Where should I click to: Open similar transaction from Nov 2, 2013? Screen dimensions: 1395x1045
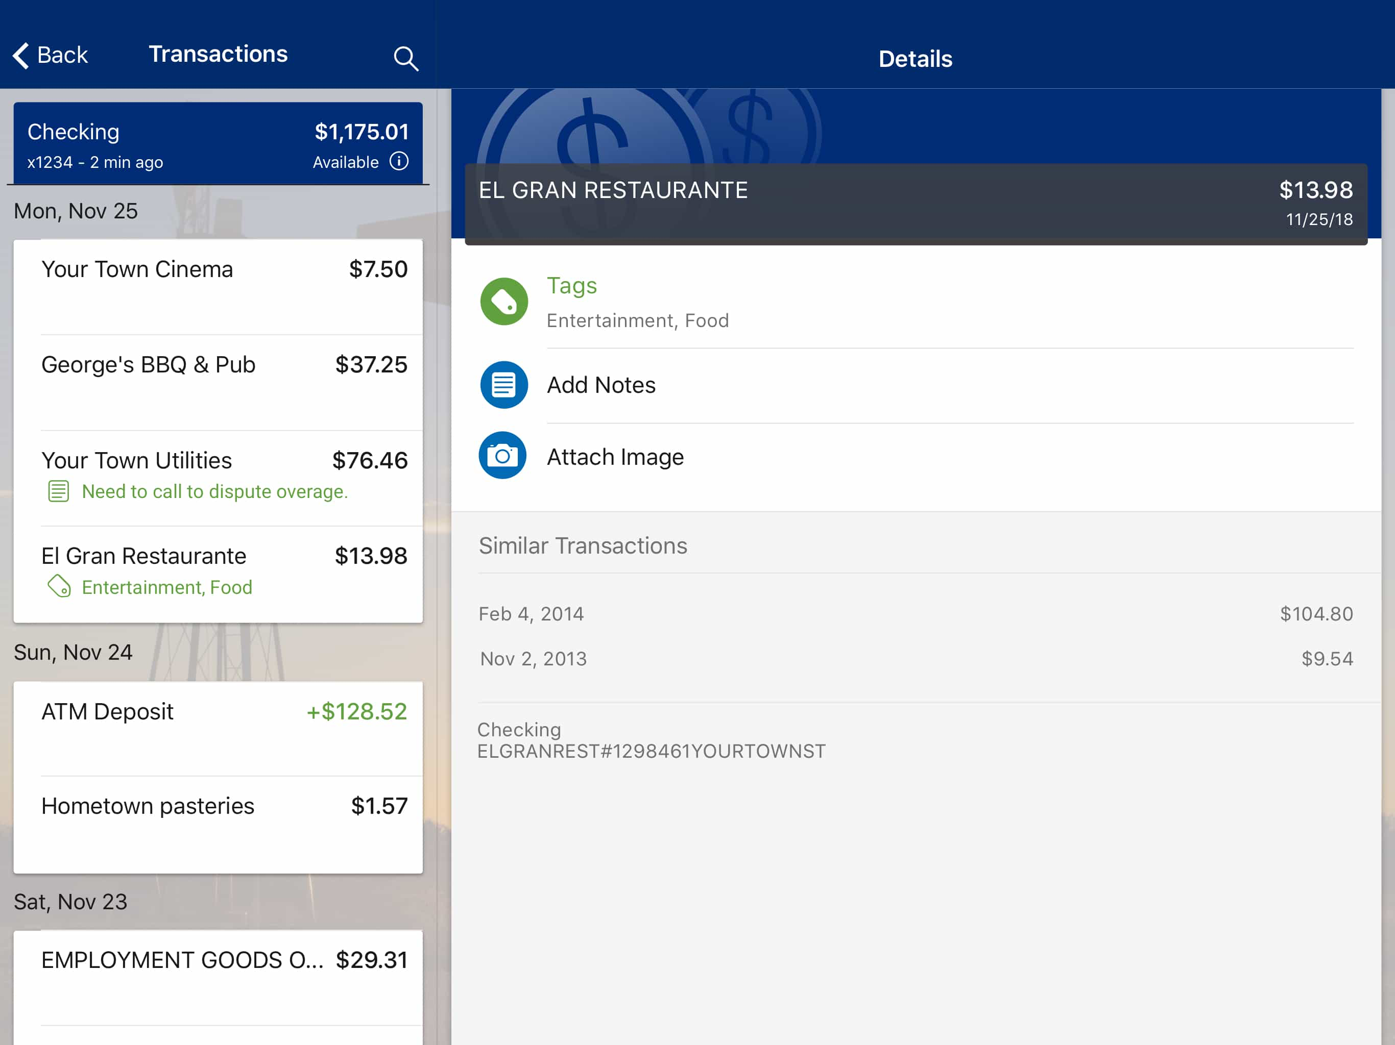point(917,659)
